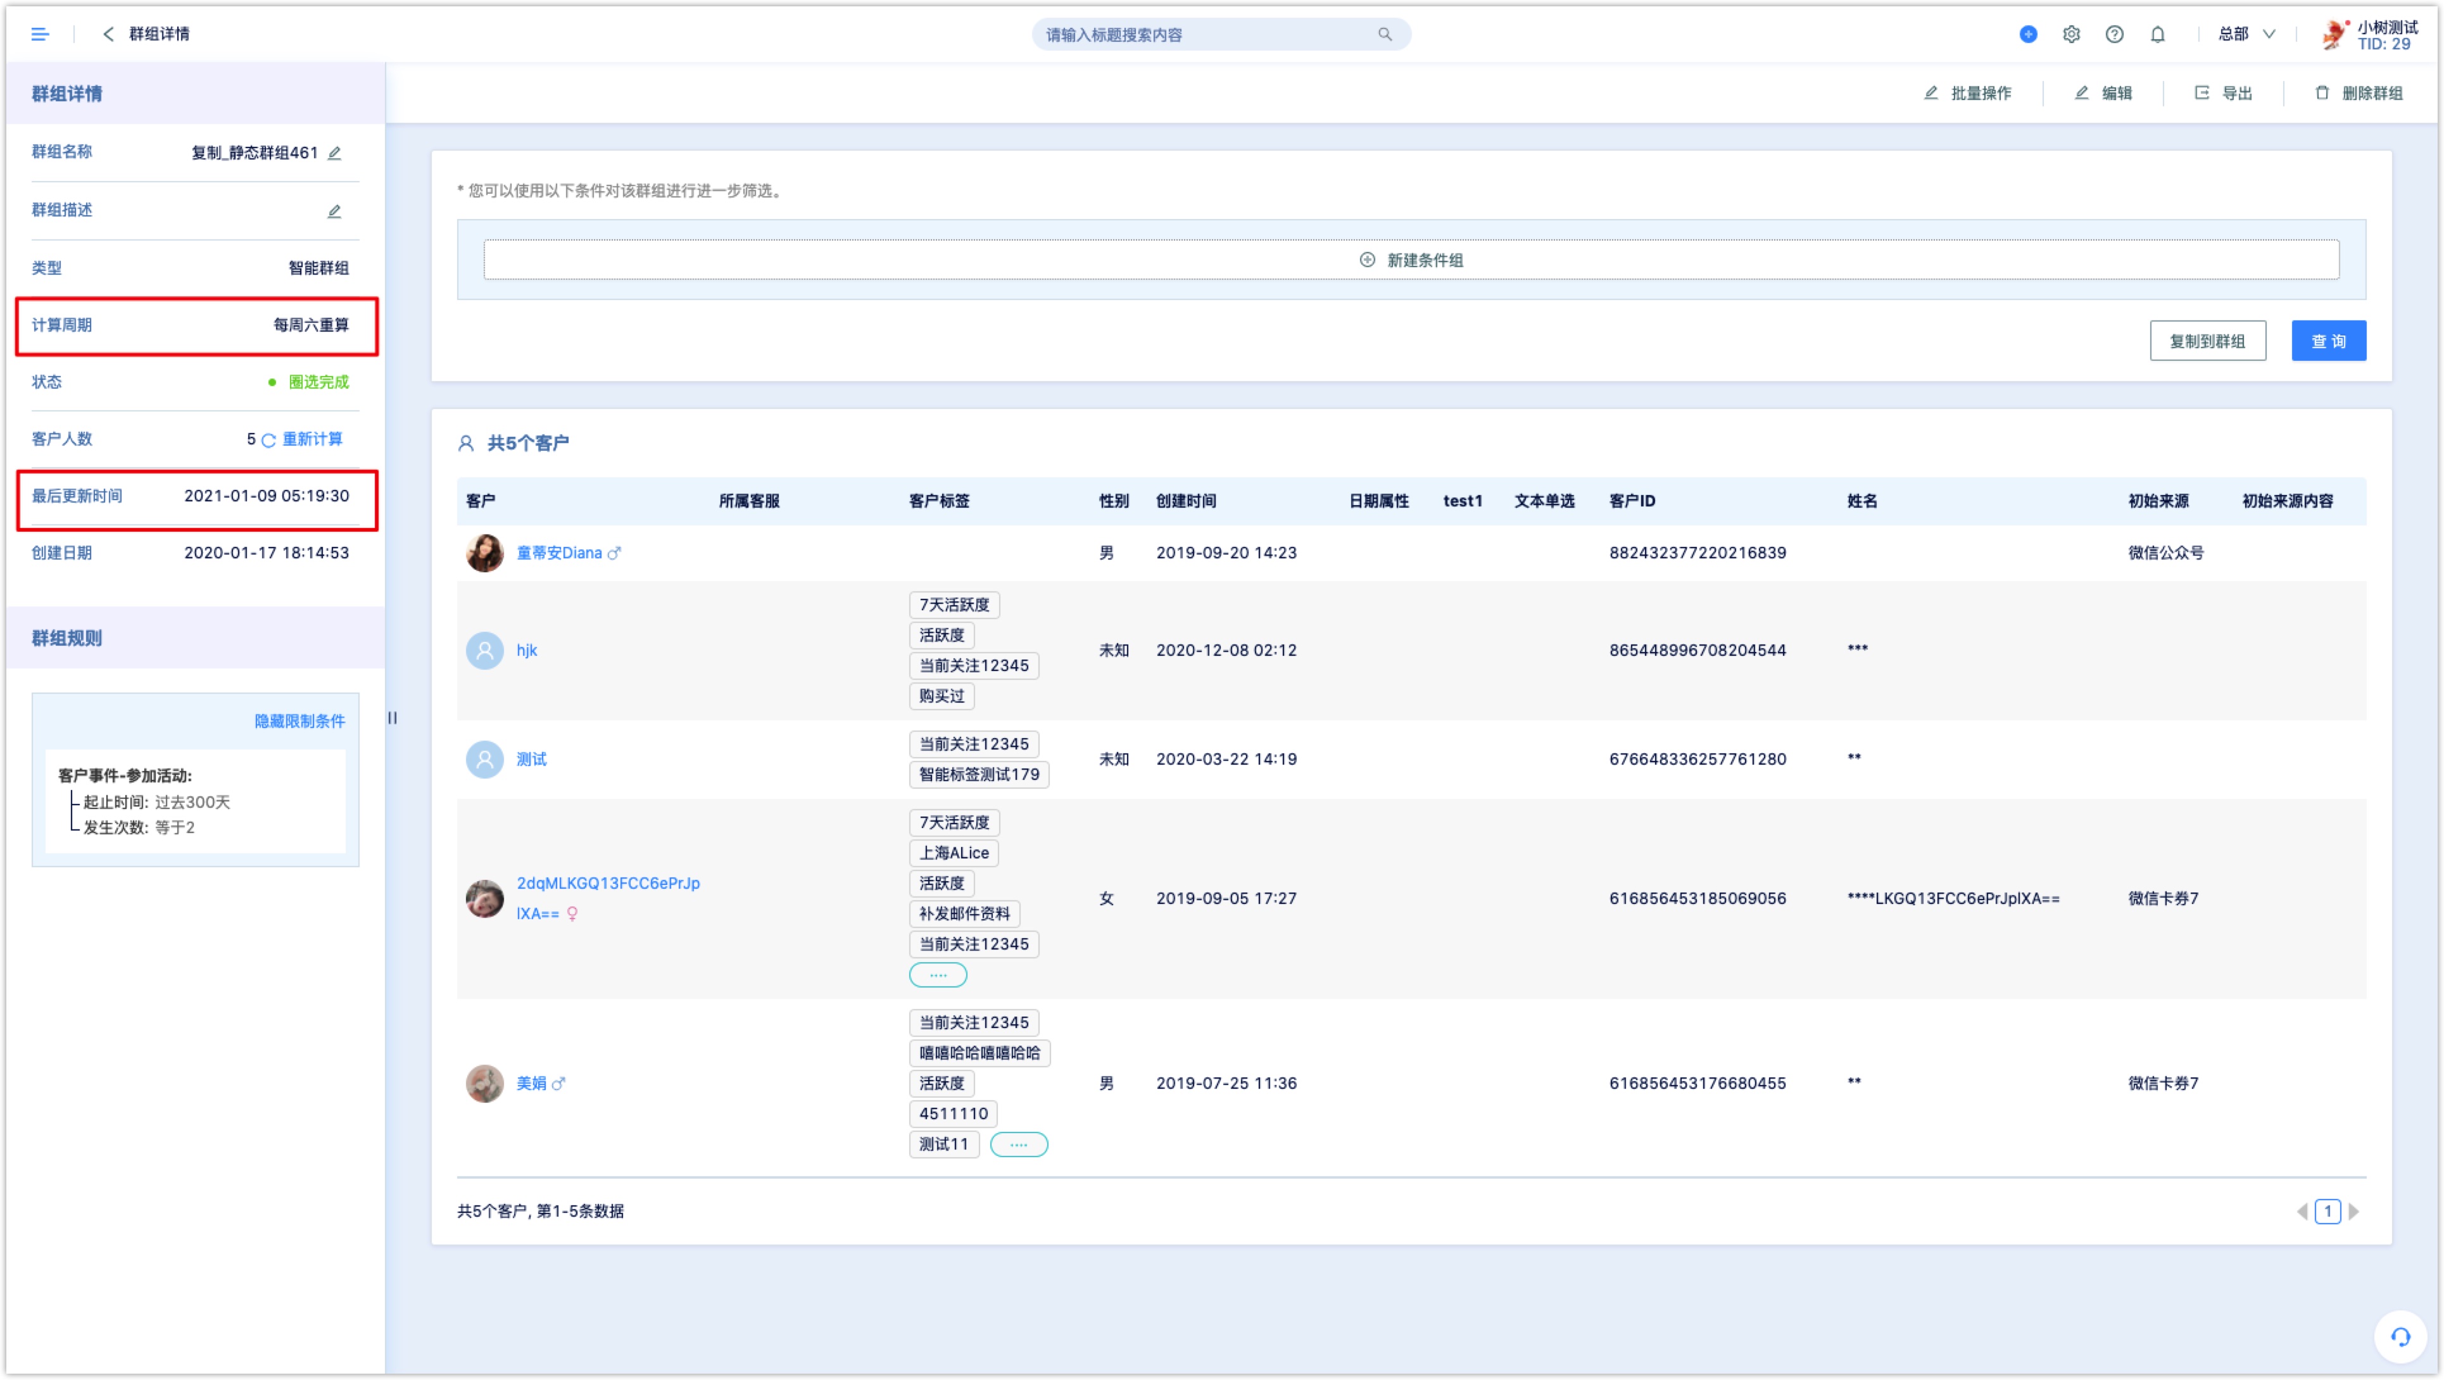Screen dimensions: 2444x1380
Task: Expand more tags for 2dqMLKGQ13FCC6ePrJp row
Action: (937, 975)
